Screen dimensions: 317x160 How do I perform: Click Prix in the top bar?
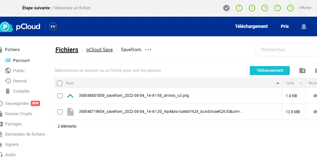(x=285, y=26)
